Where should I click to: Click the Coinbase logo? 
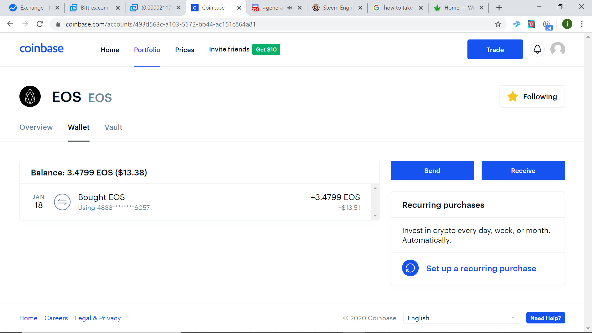tap(41, 48)
